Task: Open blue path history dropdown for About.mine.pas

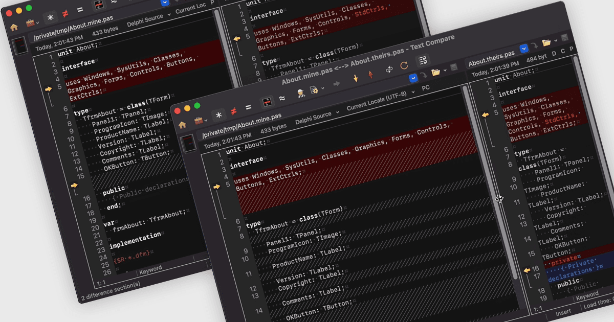Action: (x=413, y=78)
